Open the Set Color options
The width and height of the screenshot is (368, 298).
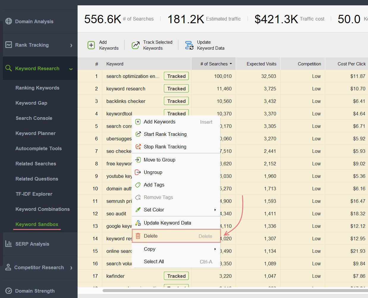coord(155,210)
